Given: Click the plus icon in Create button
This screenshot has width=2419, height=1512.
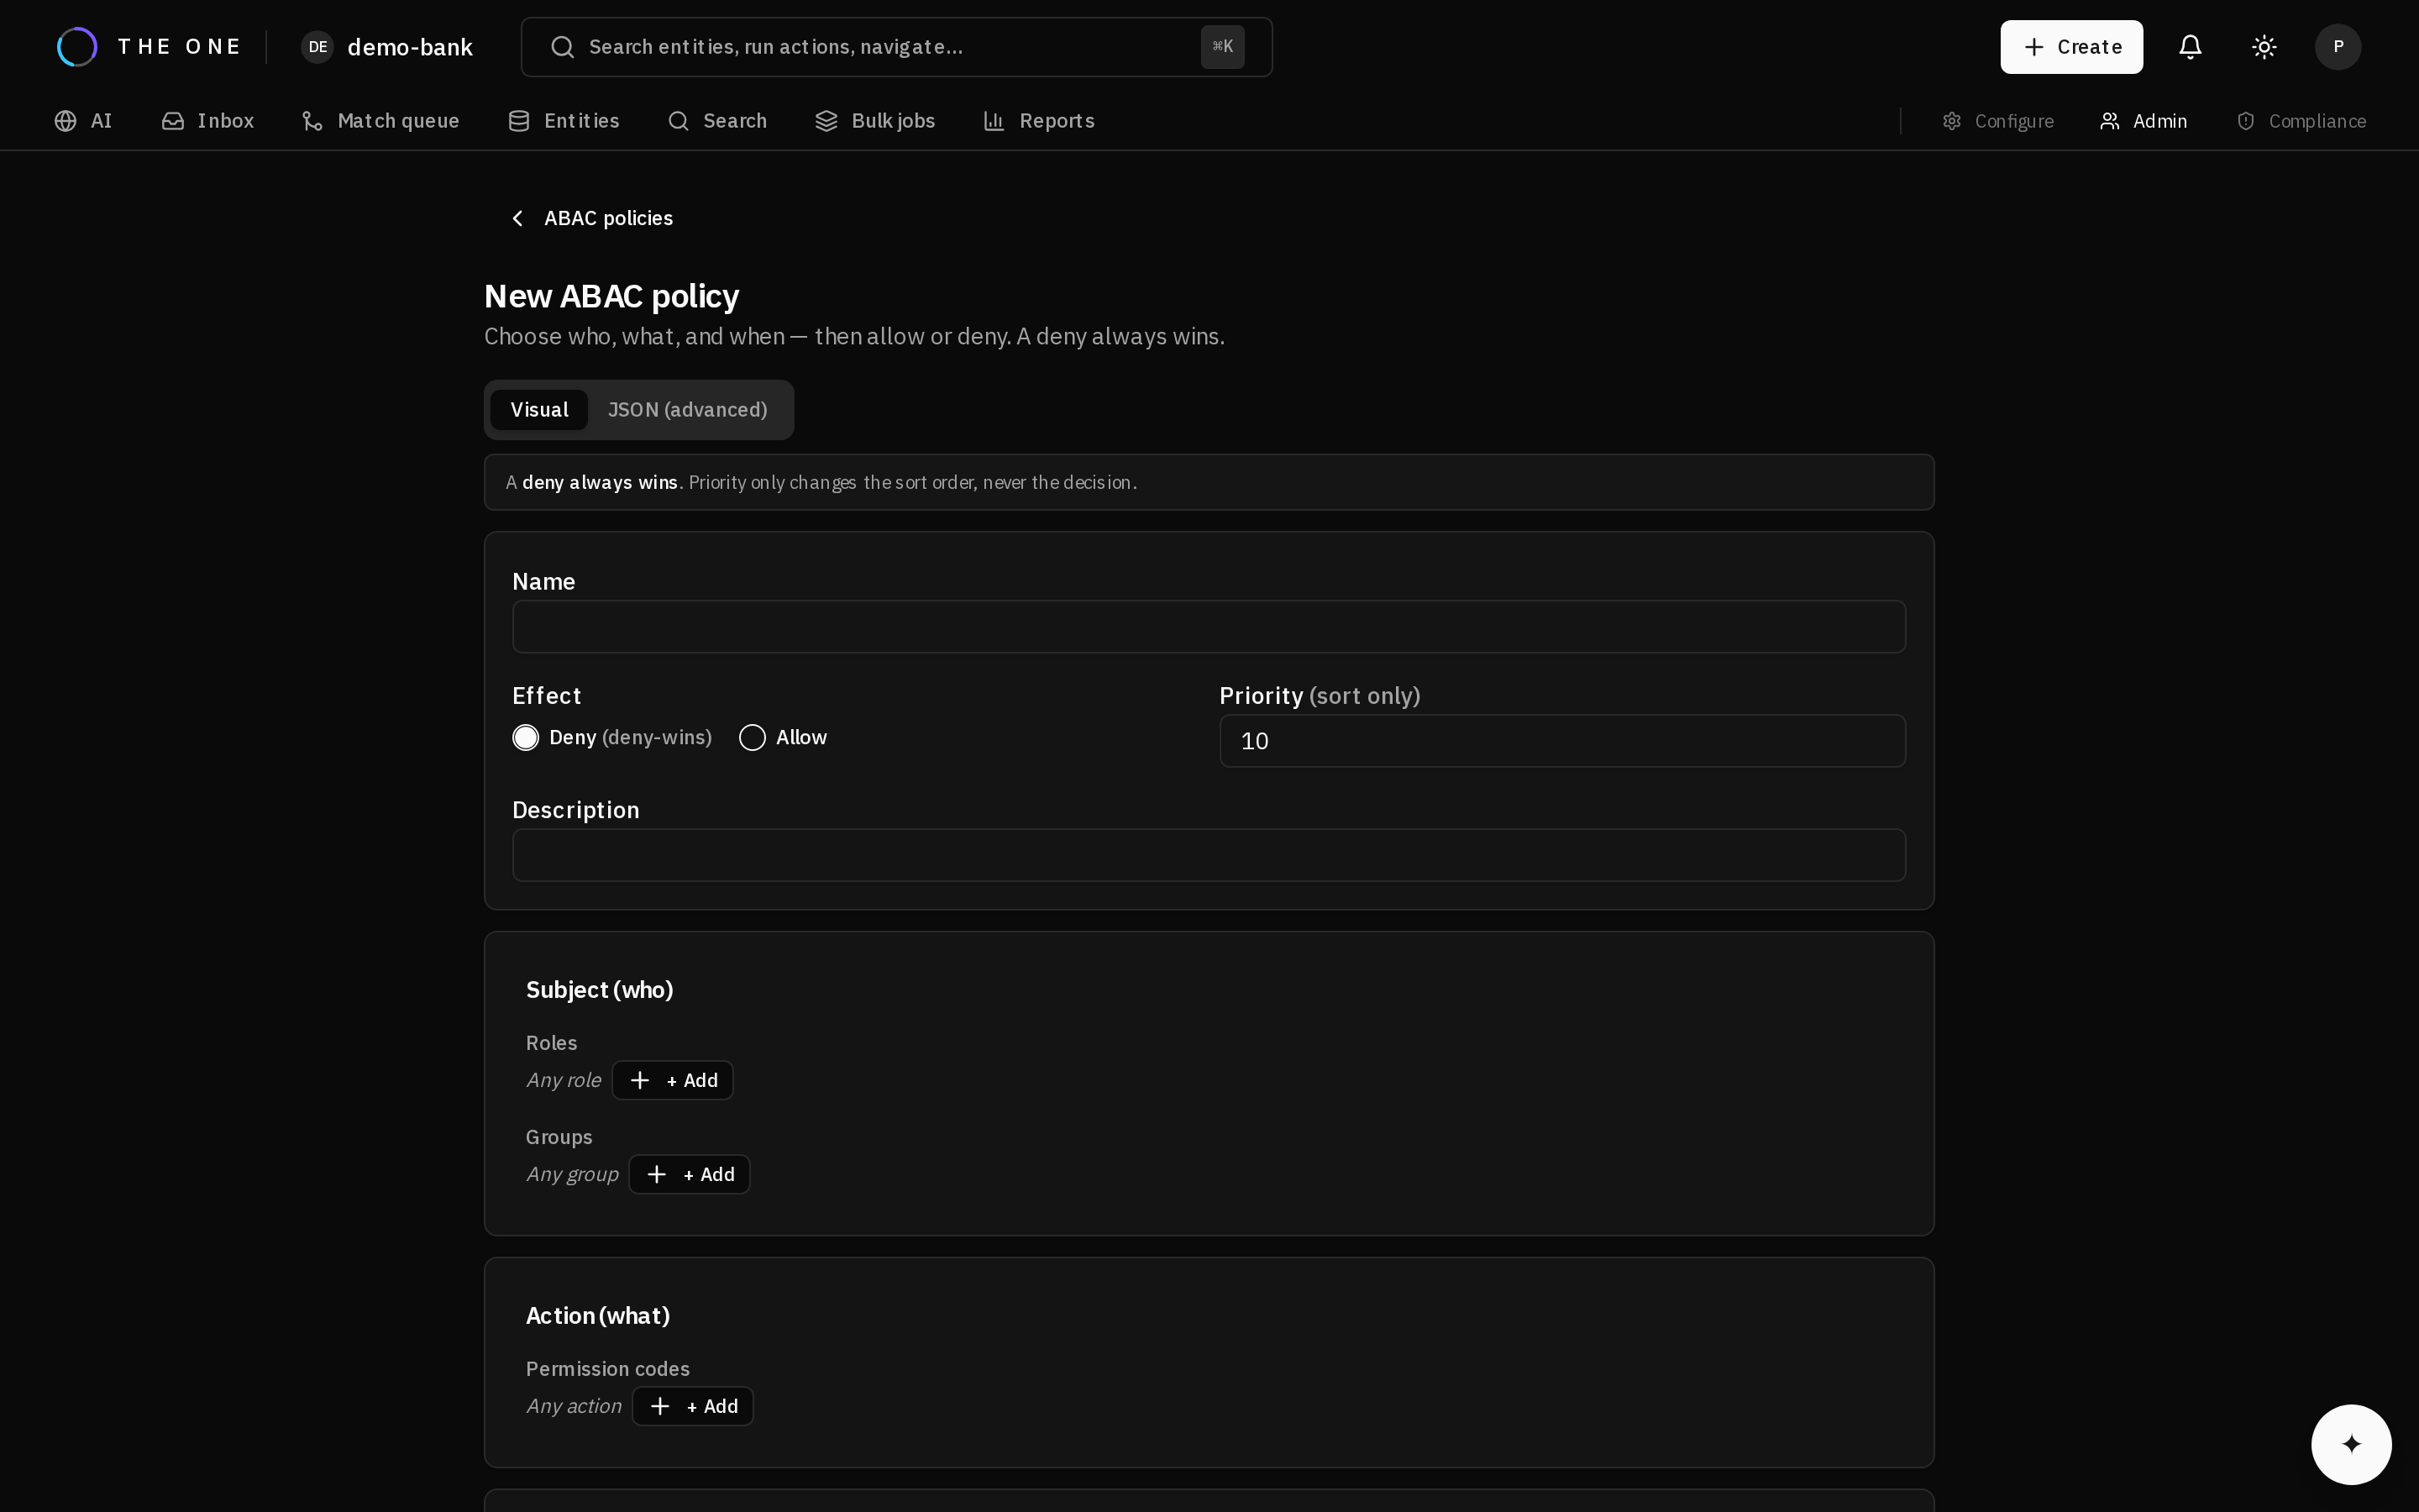Looking at the screenshot, I should [x=2034, y=47].
